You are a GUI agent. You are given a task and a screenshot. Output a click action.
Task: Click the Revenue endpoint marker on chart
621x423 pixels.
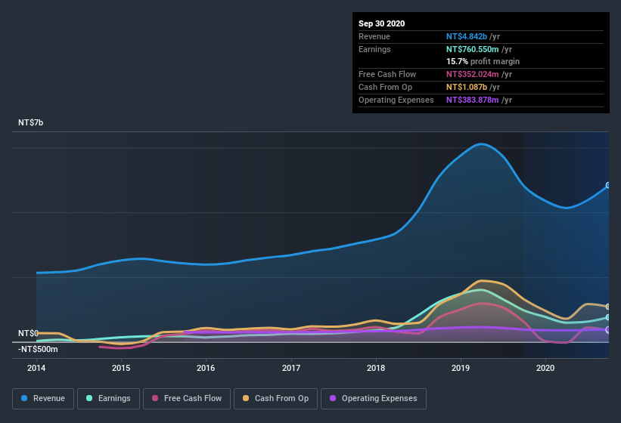[x=608, y=185]
